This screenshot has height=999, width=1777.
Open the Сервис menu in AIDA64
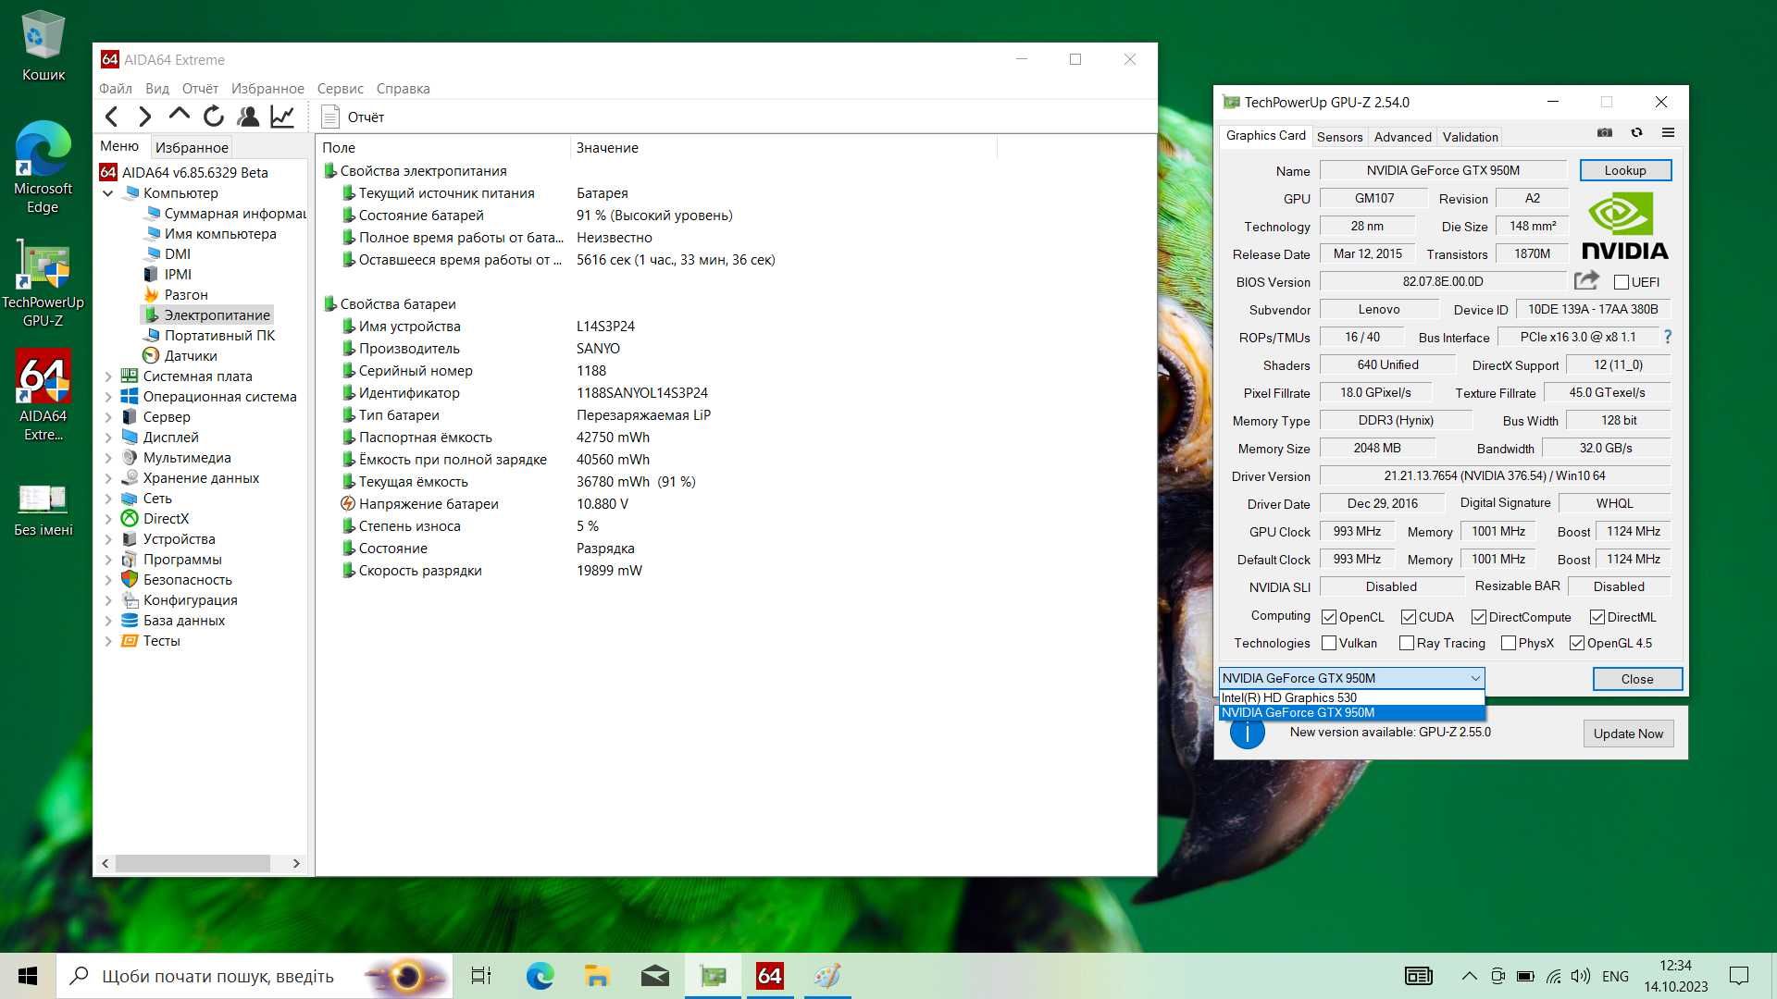coord(340,89)
